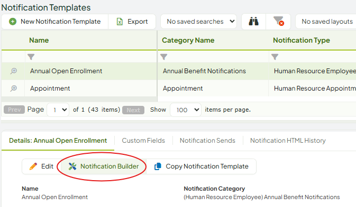Open the items per page dropdown
The width and height of the screenshot is (356, 207).
click(186, 110)
